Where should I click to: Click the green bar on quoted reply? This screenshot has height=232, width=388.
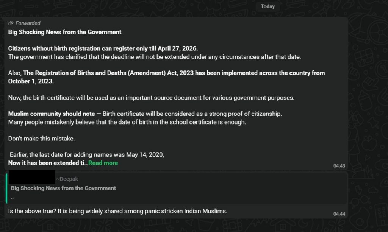tap(6, 188)
